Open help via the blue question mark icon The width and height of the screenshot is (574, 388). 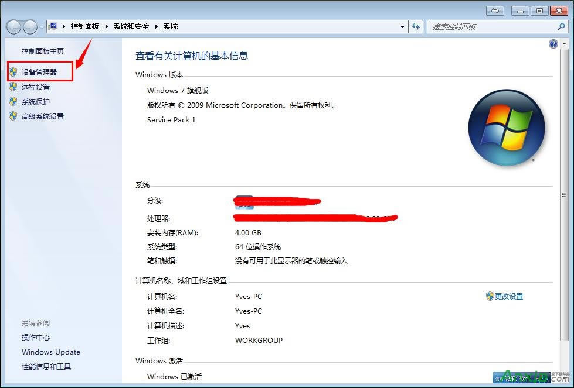pyautogui.click(x=553, y=44)
